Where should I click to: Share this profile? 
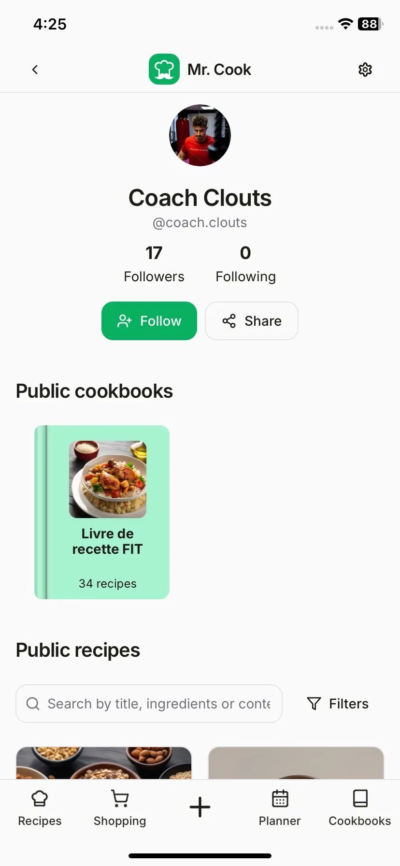point(252,321)
